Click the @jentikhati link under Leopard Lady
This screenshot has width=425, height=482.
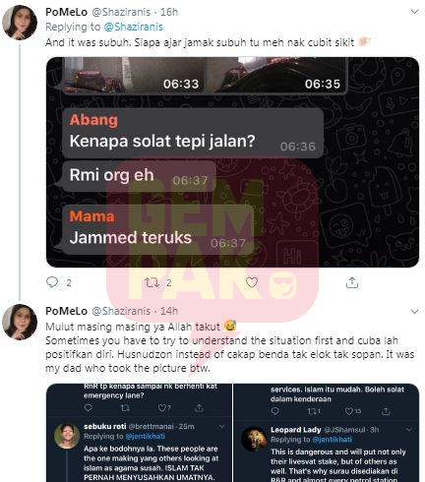coord(332,440)
